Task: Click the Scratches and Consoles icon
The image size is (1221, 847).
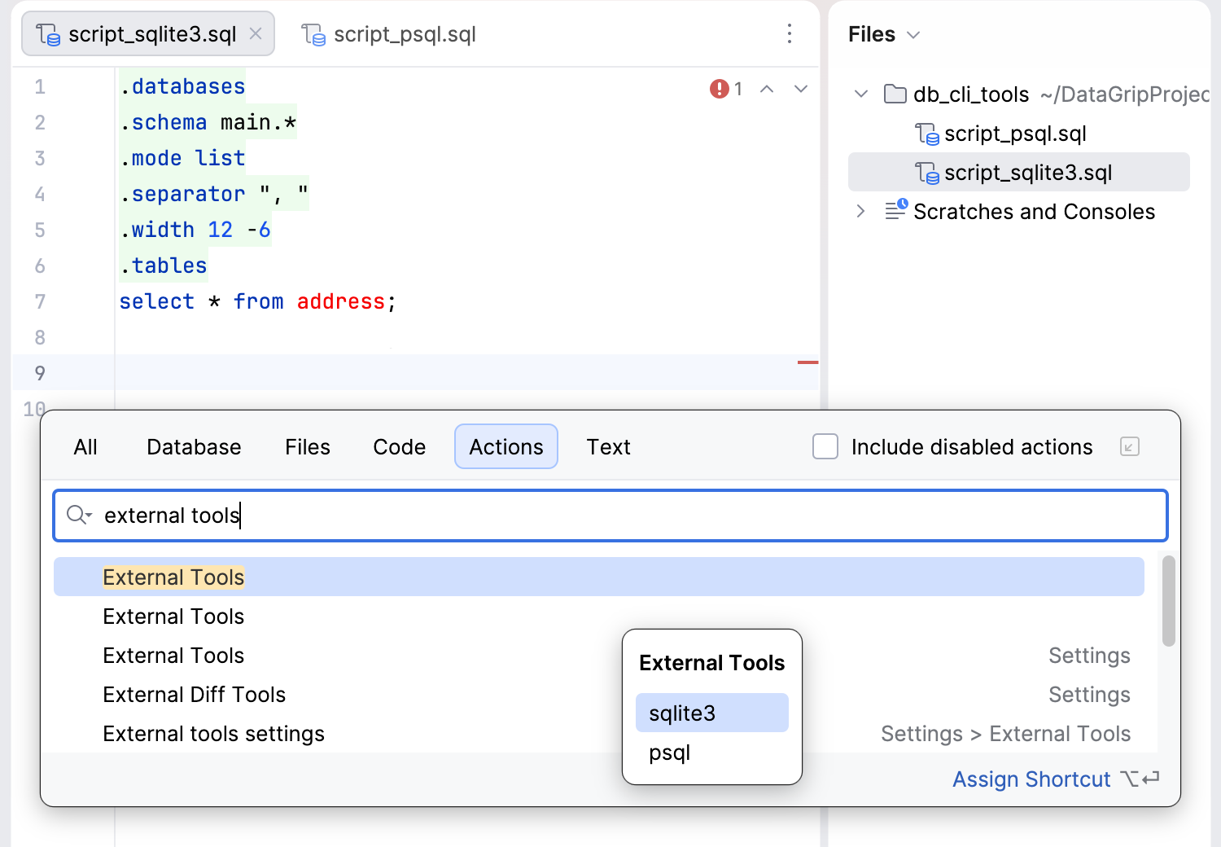Action: tap(896, 210)
